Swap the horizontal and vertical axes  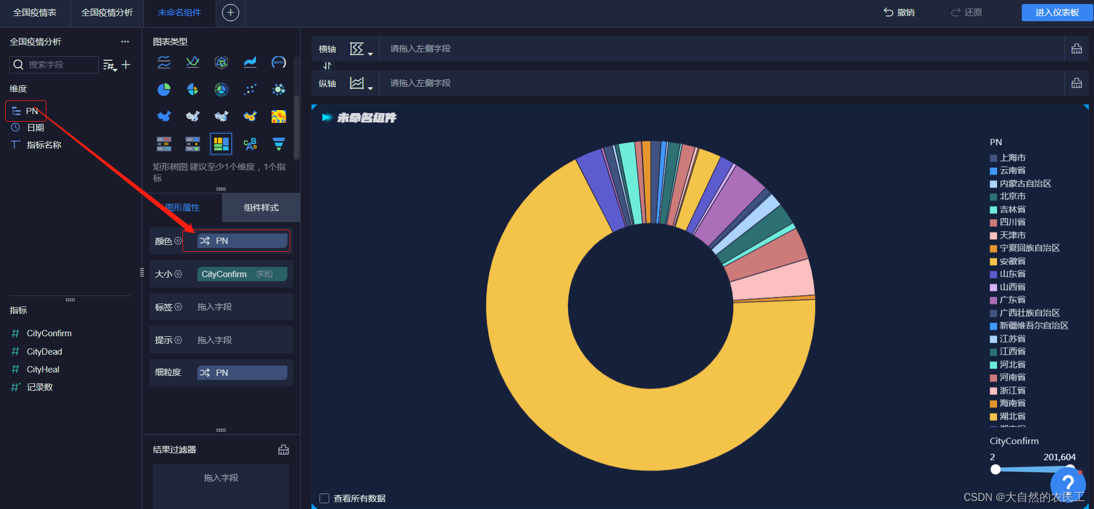[327, 65]
